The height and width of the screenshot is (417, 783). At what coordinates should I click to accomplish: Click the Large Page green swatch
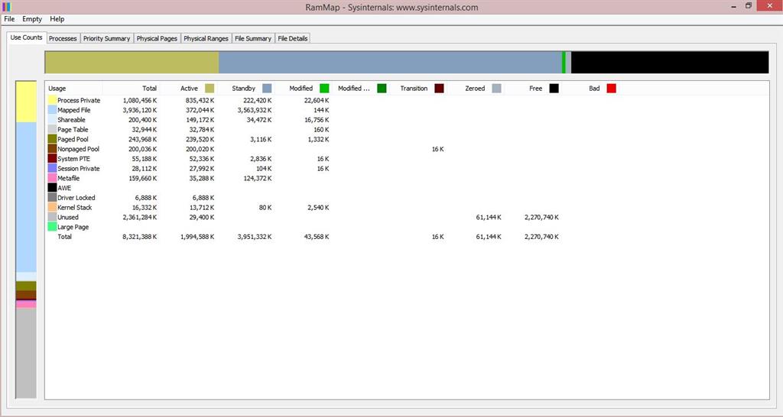pyautogui.click(x=52, y=227)
